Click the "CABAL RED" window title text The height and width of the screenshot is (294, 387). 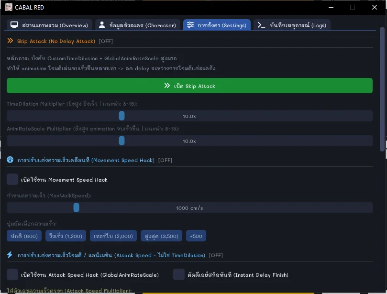29,7
